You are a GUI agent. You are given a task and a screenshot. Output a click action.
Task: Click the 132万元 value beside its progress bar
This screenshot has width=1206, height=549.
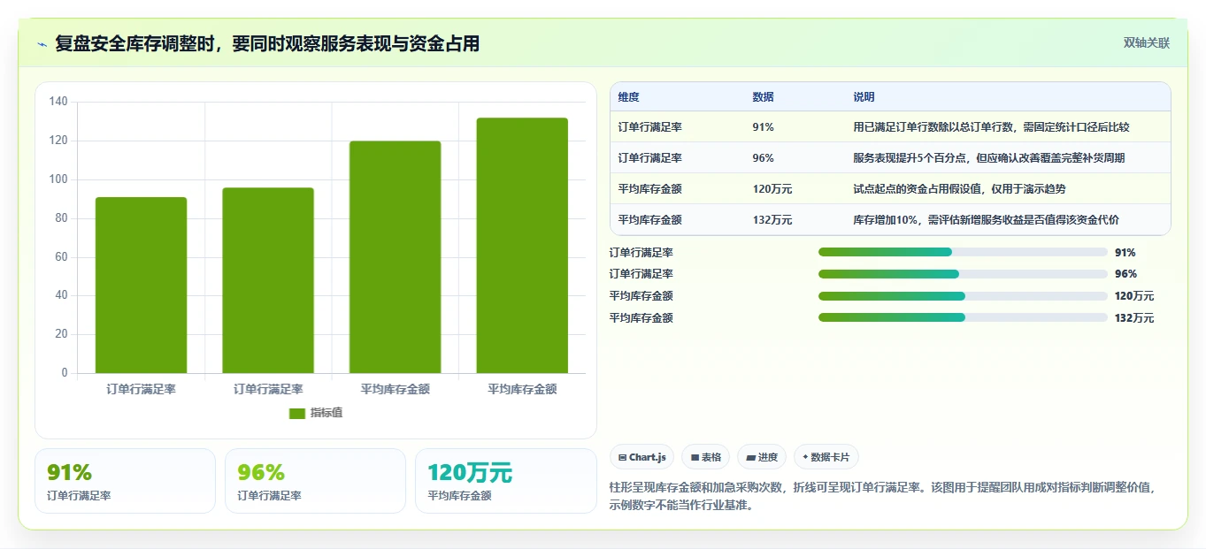pyautogui.click(x=1134, y=318)
